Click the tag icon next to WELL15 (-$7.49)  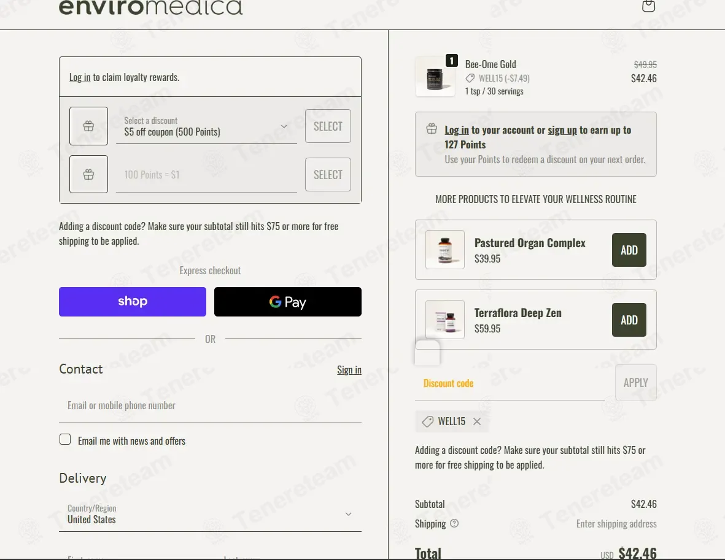click(470, 78)
